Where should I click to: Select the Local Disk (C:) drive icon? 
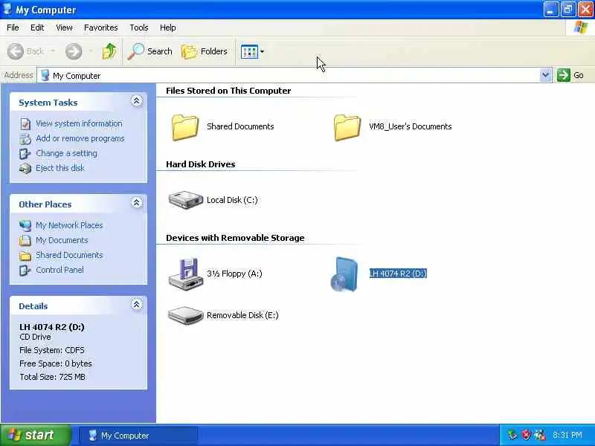point(185,200)
